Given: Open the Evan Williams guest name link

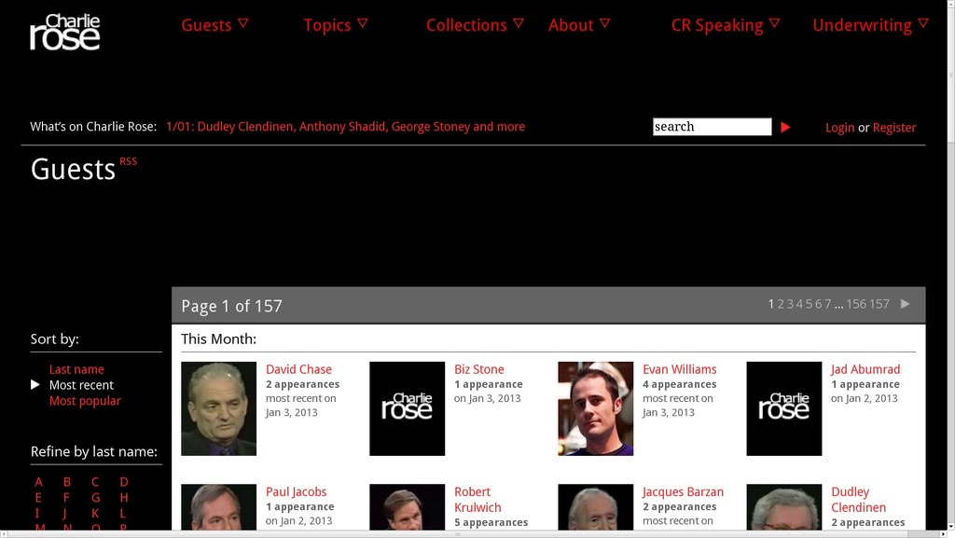Looking at the screenshot, I should (x=680, y=369).
